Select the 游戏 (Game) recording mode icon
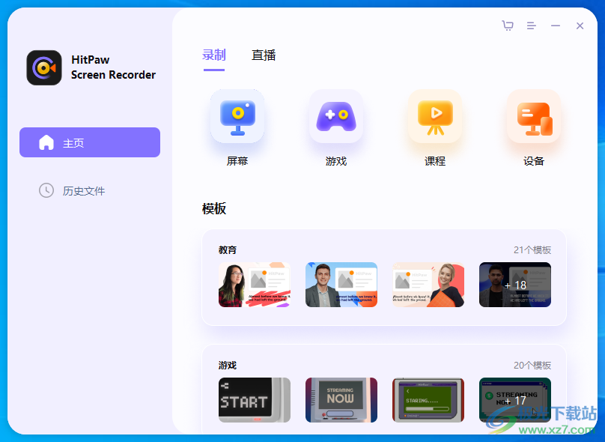The height and width of the screenshot is (442, 605). point(336,117)
